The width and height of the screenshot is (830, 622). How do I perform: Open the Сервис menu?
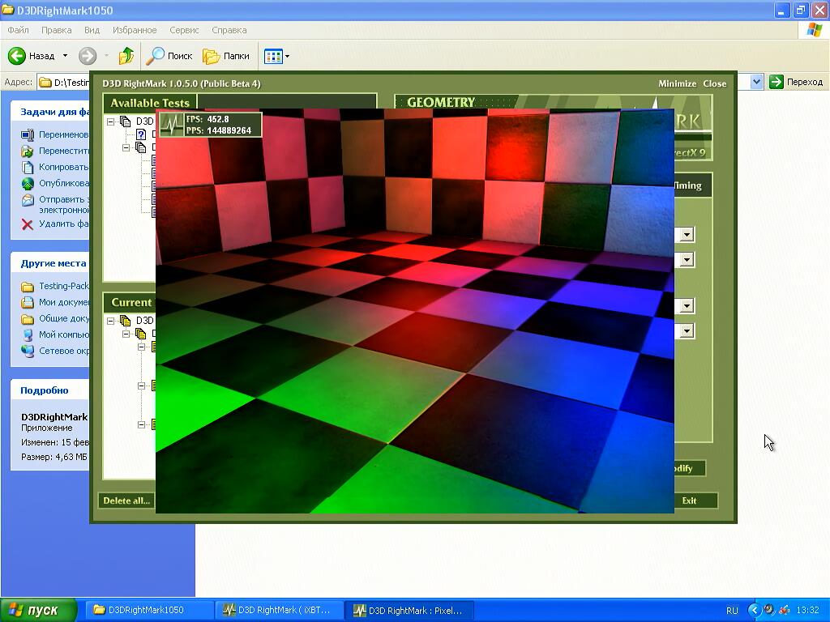pos(184,30)
